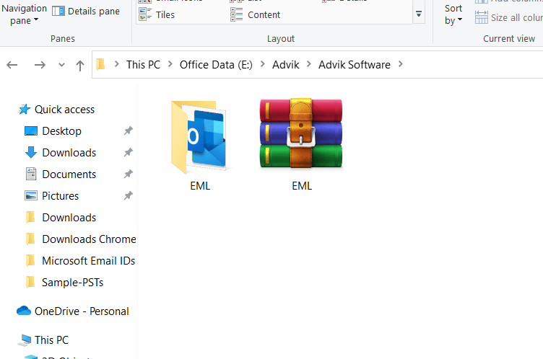543x359 pixels.
Task: Click Size all columns to fit
Action: [x=509, y=17]
